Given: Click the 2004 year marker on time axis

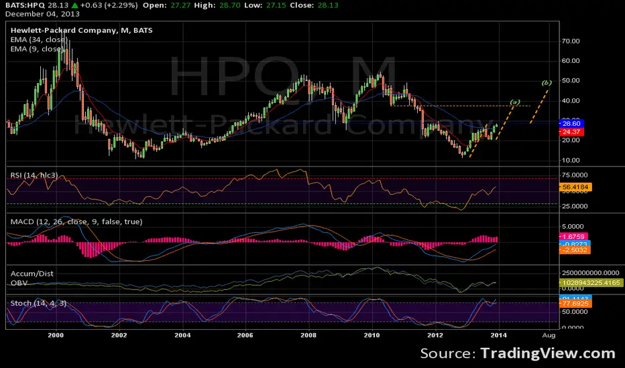Looking at the screenshot, I should click(182, 335).
